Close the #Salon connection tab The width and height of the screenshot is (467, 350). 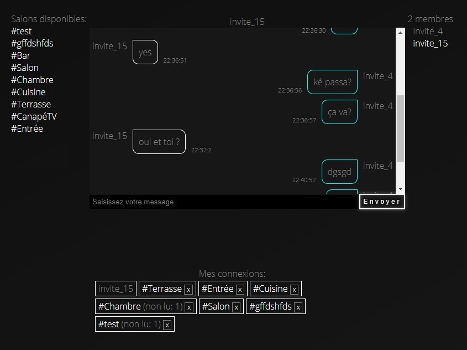(x=236, y=307)
